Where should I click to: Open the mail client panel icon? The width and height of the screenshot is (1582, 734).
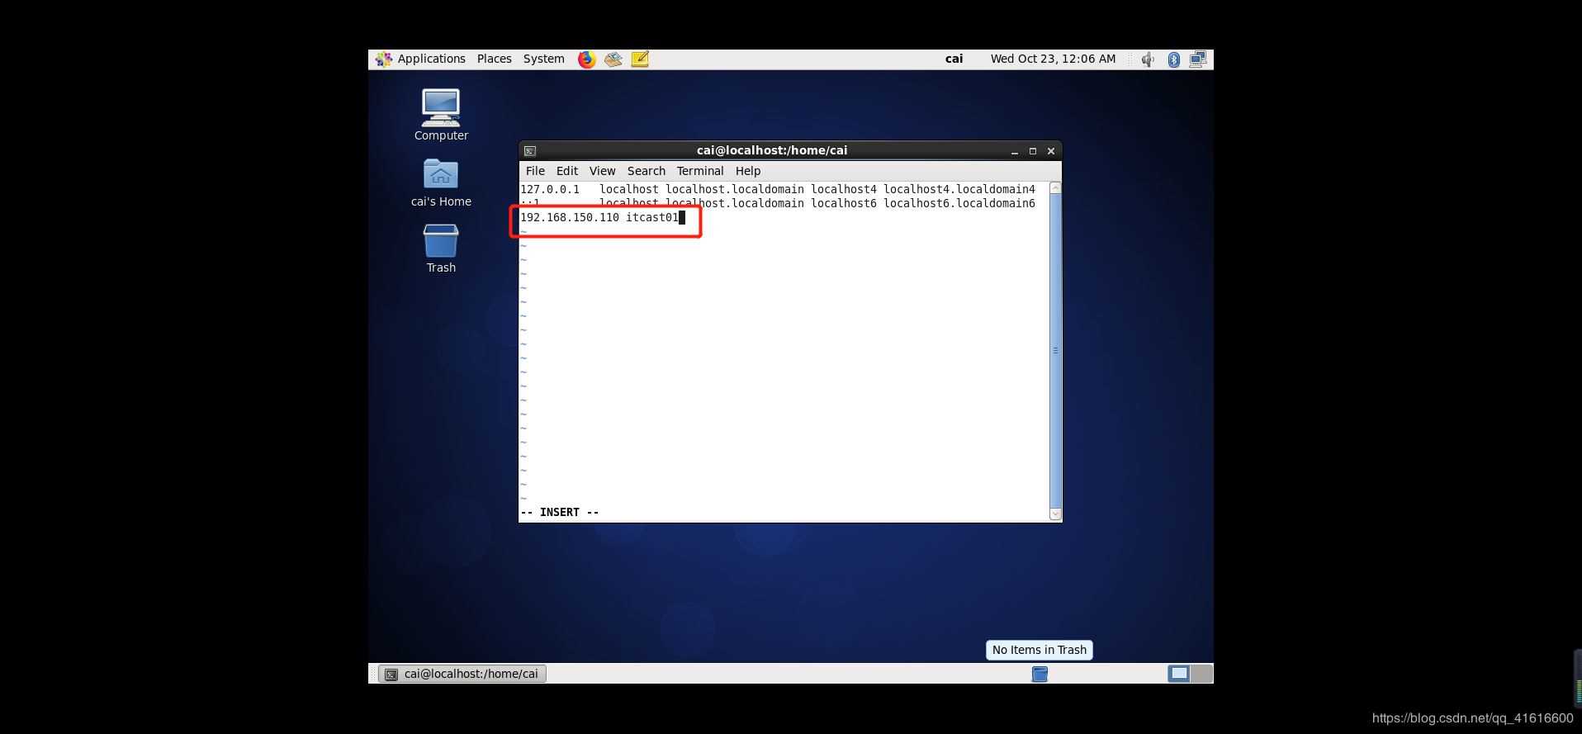[x=613, y=59]
